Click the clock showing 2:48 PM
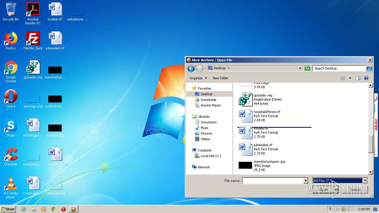This screenshot has height=213, width=379. click(x=364, y=209)
